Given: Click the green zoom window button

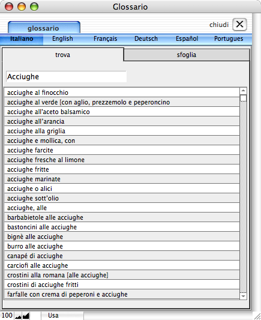Looking at the screenshot, I should pyautogui.click(x=34, y=7).
